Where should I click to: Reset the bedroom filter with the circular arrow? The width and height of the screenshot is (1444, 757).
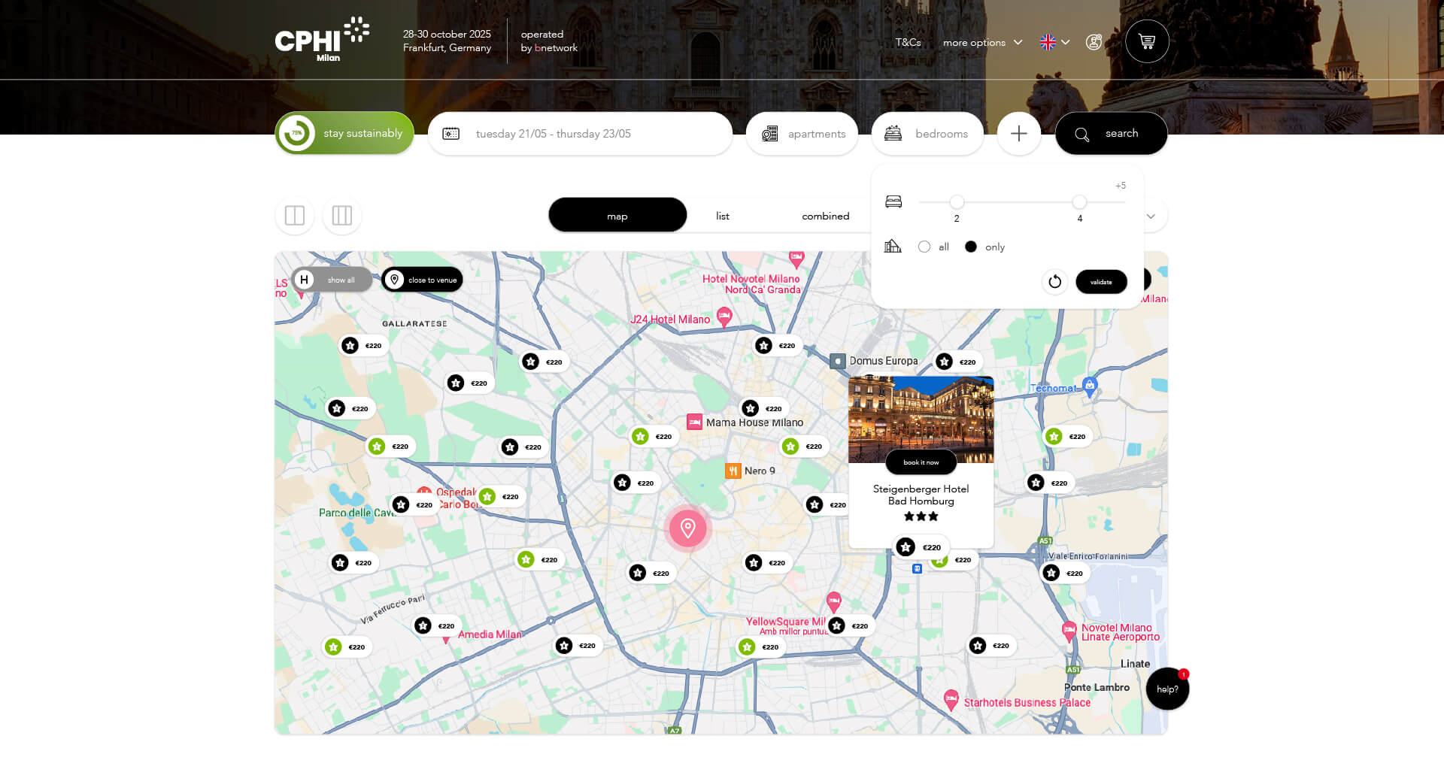pyautogui.click(x=1055, y=282)
